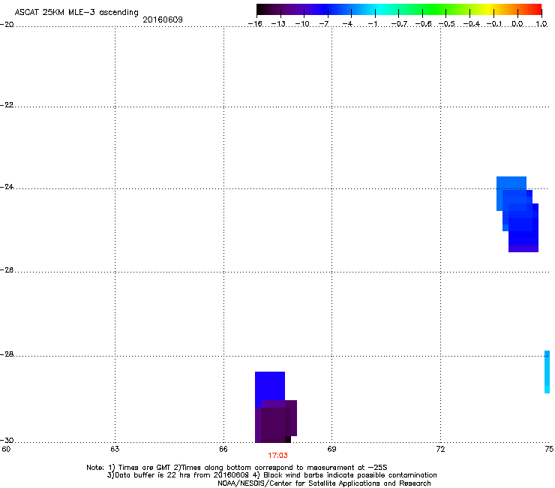Click the 1.0 color bar label
The width and height of the screenshot is (555, 488).
(x=541, y=24)
